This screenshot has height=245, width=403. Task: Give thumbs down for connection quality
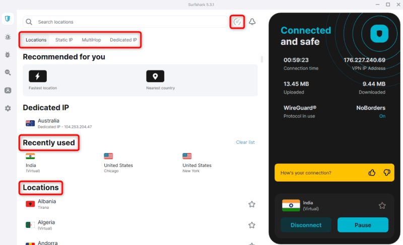(x=387, y=173)
